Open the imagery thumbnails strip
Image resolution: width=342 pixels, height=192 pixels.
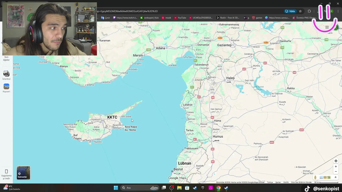[325, 177]
